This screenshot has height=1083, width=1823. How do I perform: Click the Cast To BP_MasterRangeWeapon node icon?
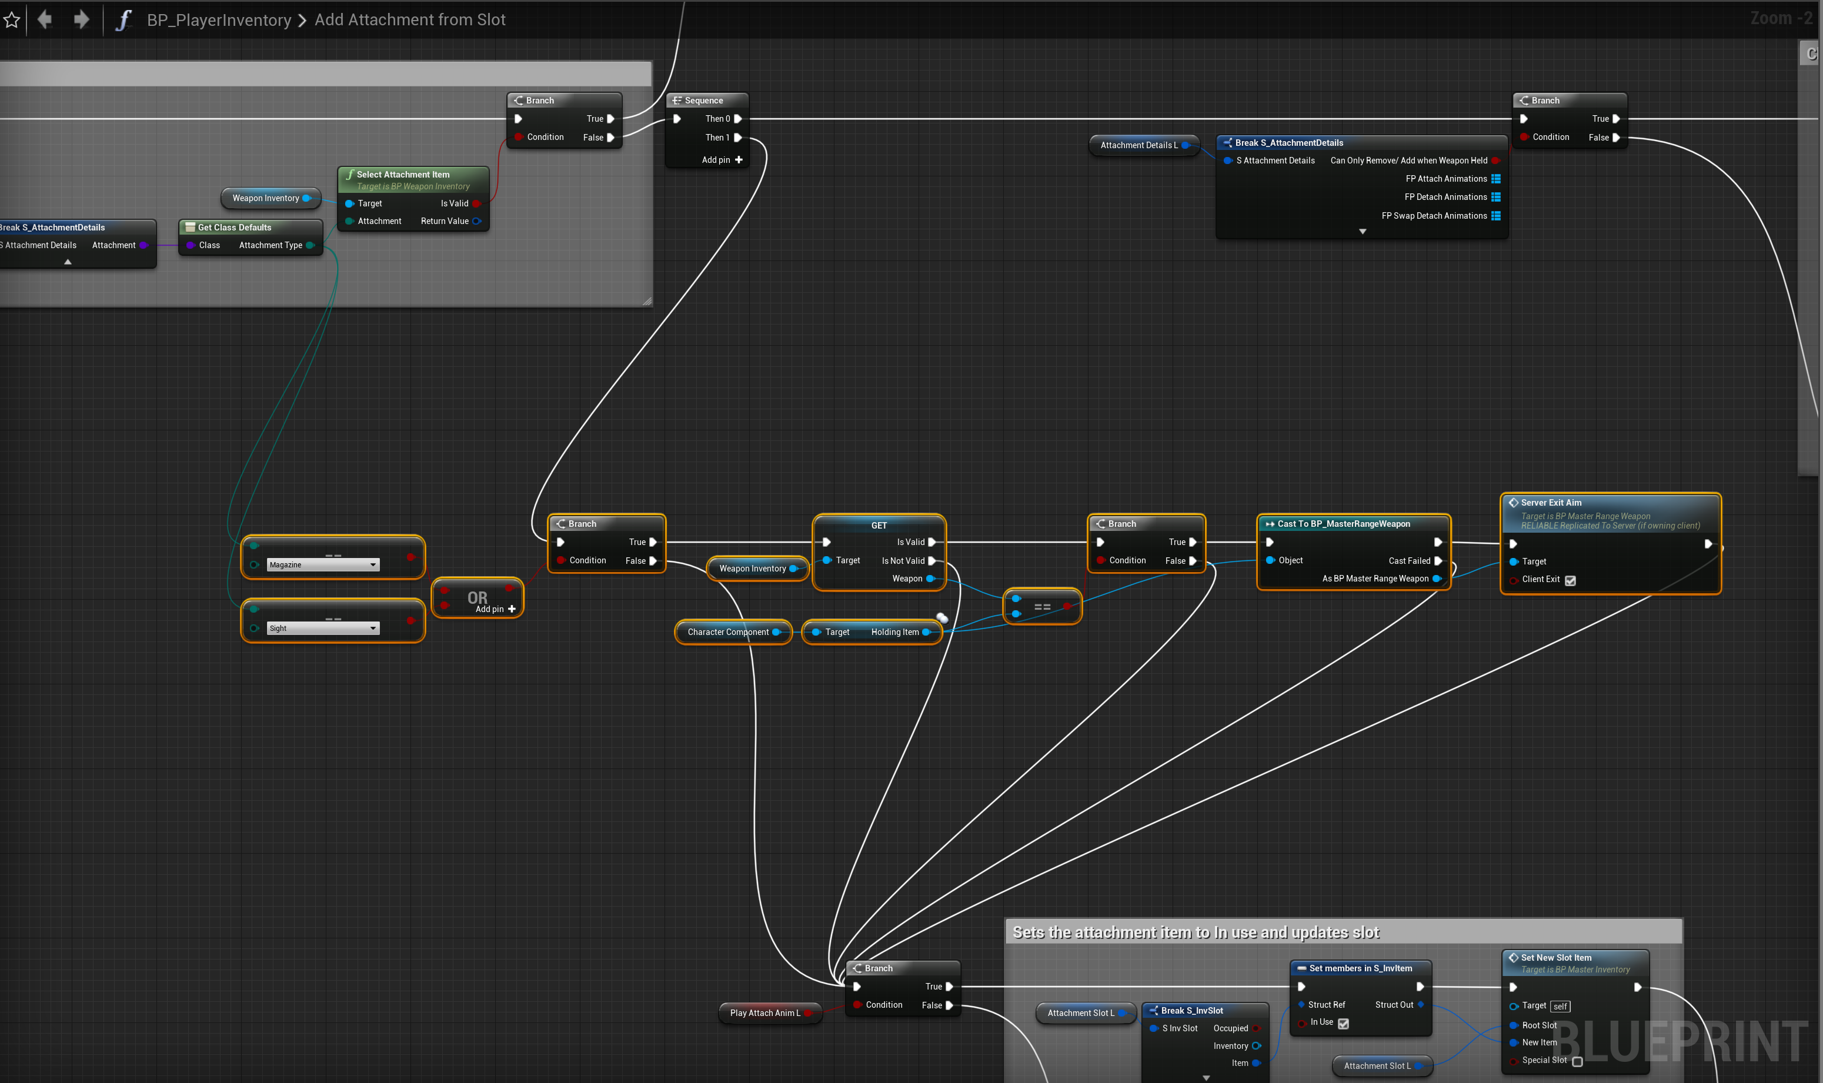(1270, 524)
